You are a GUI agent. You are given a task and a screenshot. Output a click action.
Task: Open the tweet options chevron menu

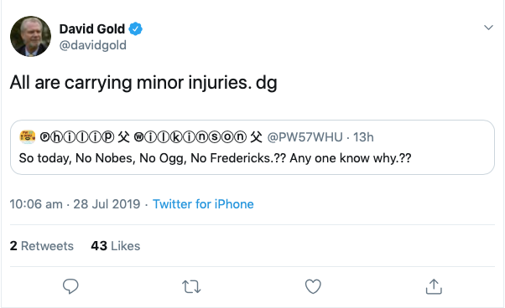pos(488,28)
